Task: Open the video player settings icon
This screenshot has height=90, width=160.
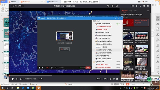Action: click(x=110, y=79)
